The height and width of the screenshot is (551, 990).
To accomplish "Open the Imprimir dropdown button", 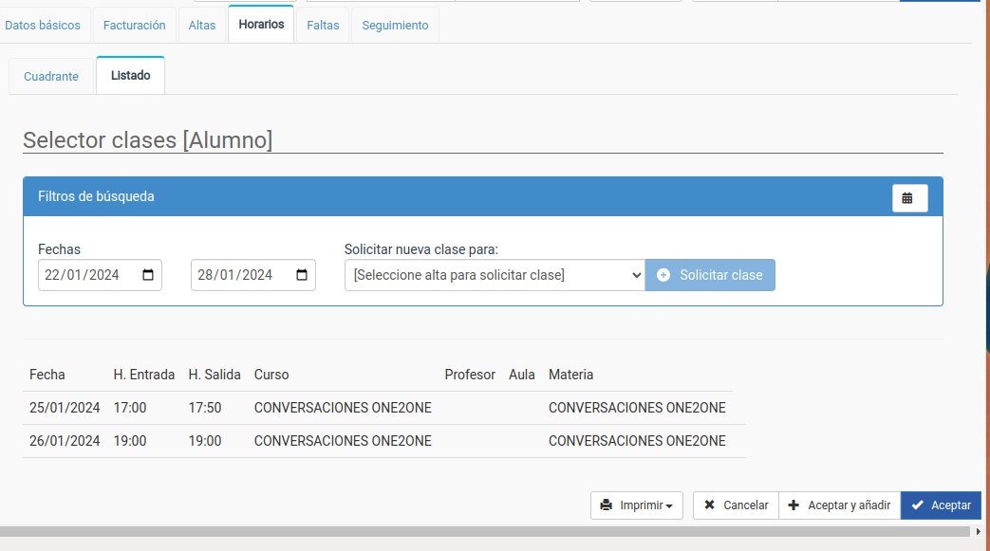I will point(636,505).
